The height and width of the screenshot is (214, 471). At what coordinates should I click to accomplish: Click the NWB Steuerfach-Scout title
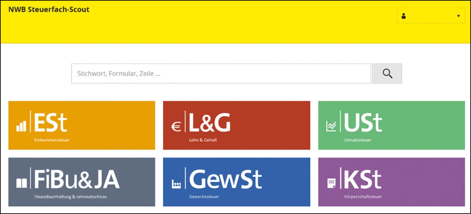49,9
